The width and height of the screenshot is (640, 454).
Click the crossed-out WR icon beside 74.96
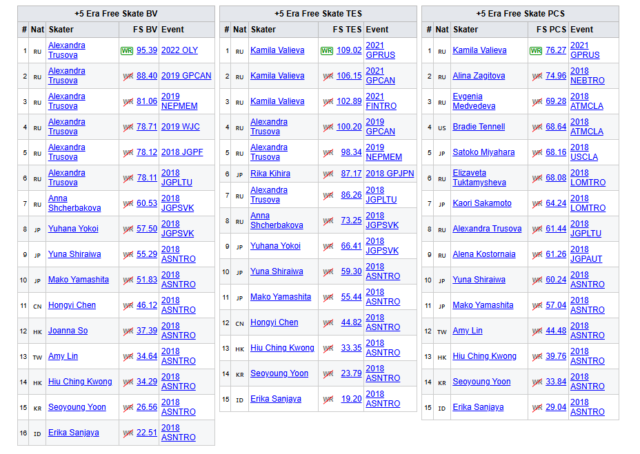[537, 76]
